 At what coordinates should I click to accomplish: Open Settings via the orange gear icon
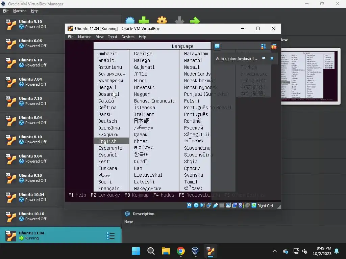pyautogui.click(x=162, y=20)
